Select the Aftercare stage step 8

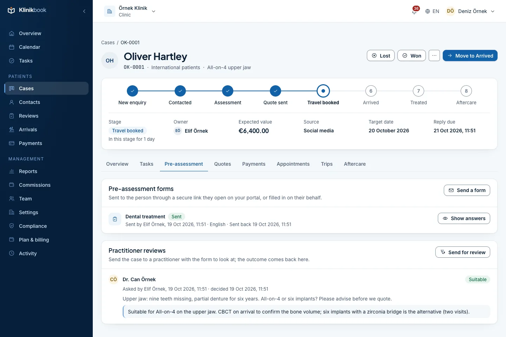pos(466,91)
